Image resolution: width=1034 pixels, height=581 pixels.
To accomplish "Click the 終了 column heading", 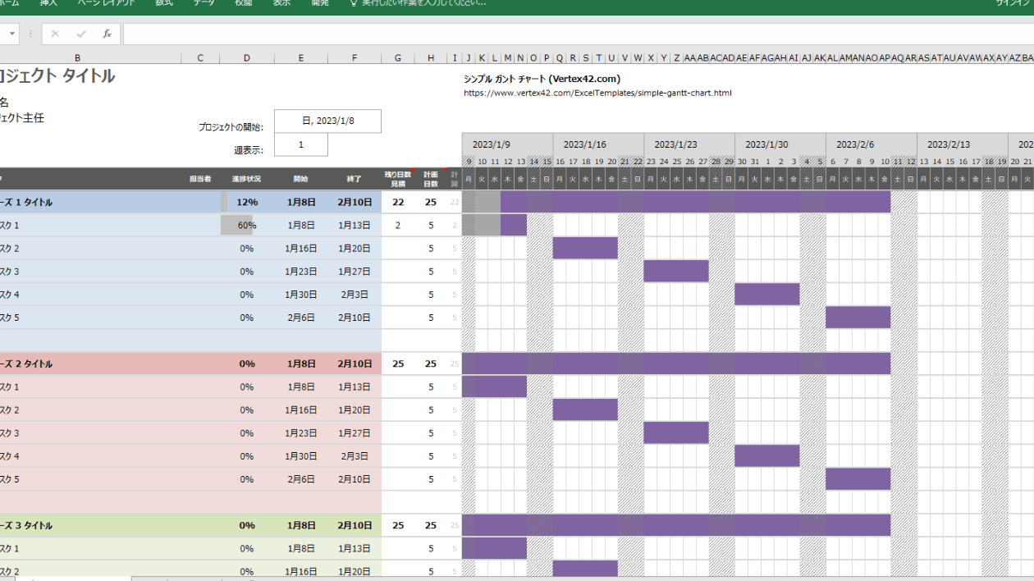I will pos(355,178).
